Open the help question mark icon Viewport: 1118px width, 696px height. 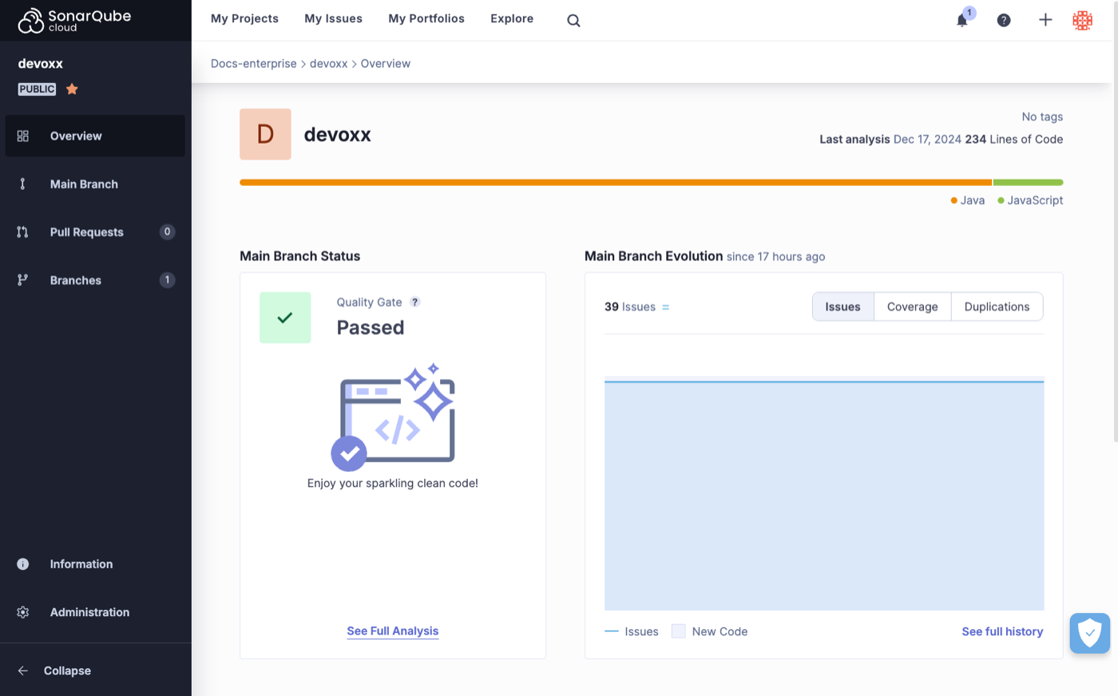1004,20
